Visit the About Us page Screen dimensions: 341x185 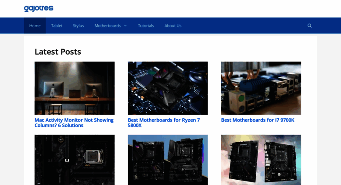(x=173, y=25)
